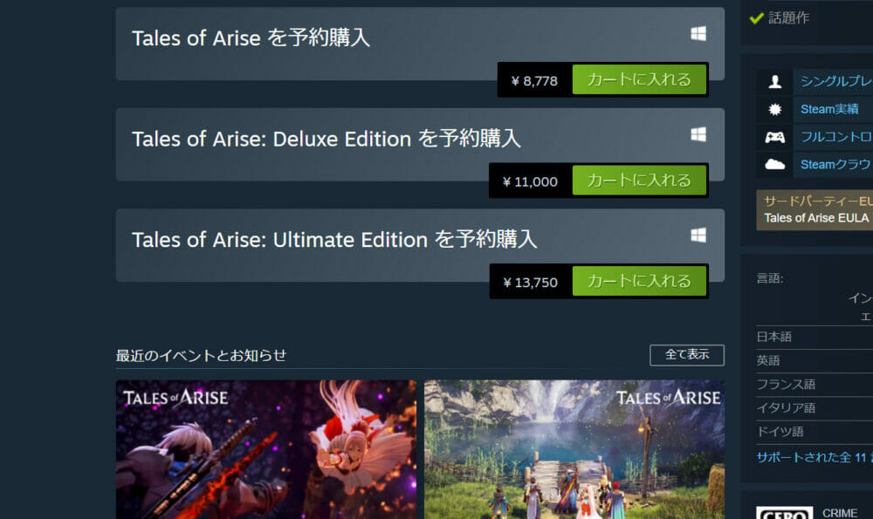Click the Steam achievements star icon
This screenshot has width=873, height=519.
774,110
